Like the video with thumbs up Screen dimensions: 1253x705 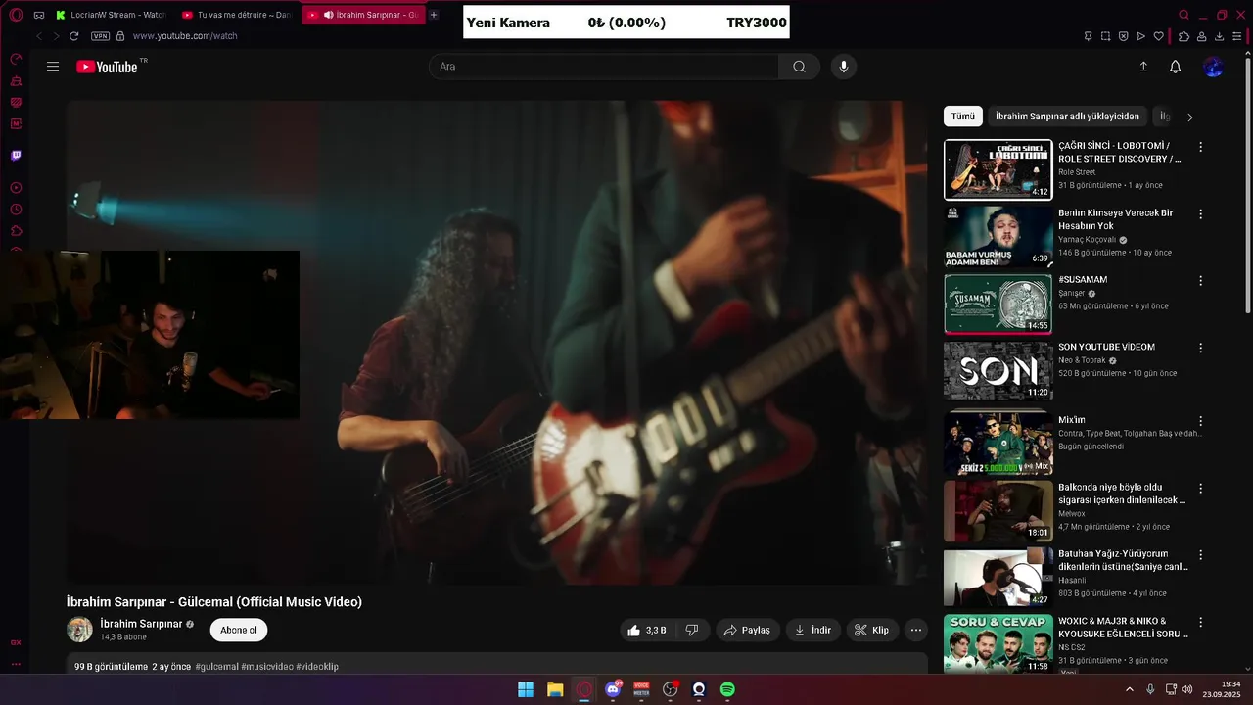point(645,631)
